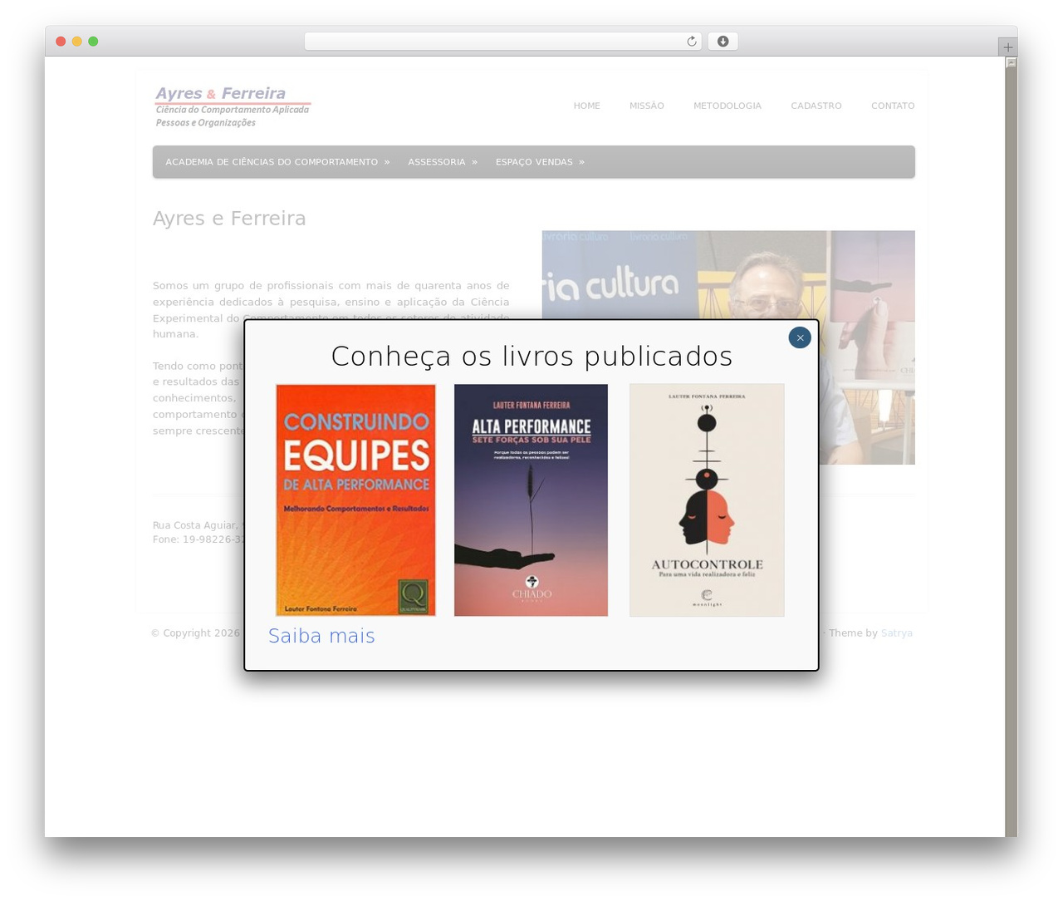Open the CADASTRO menu item

click(x=816, y=106)
